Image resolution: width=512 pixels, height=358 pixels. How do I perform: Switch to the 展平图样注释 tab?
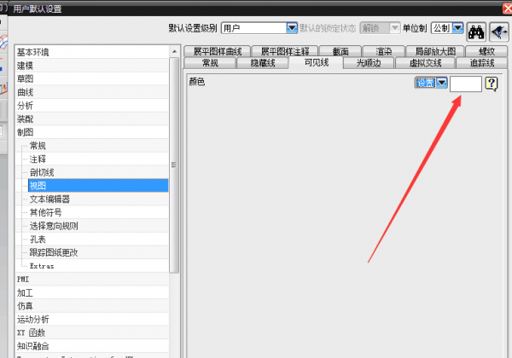click(285, 51)
